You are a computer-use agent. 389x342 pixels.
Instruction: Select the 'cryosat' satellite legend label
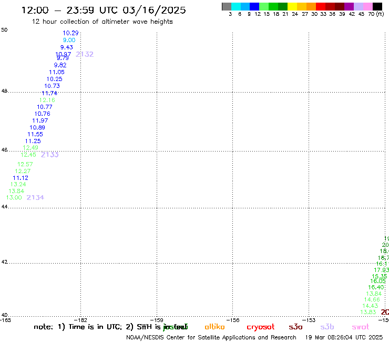coord(261,327)
